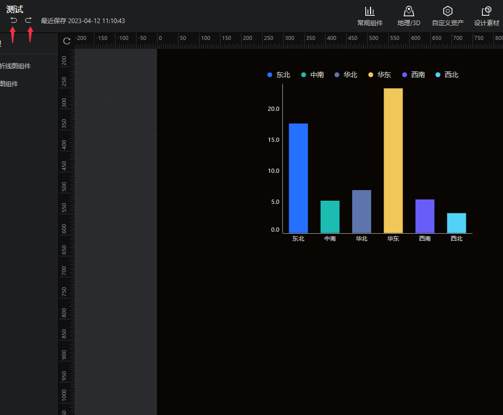Image resolution: width=503 pixels, height=415 pixels.
Task: Select the 图组件 layer below 折线图组件
Action: (9, 84)
